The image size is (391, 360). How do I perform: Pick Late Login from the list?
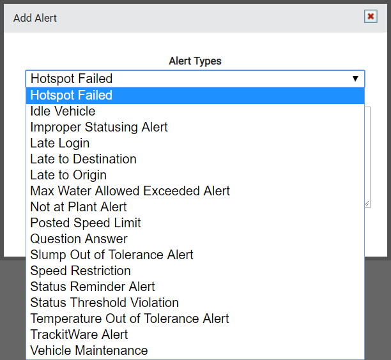pos(195,143)
